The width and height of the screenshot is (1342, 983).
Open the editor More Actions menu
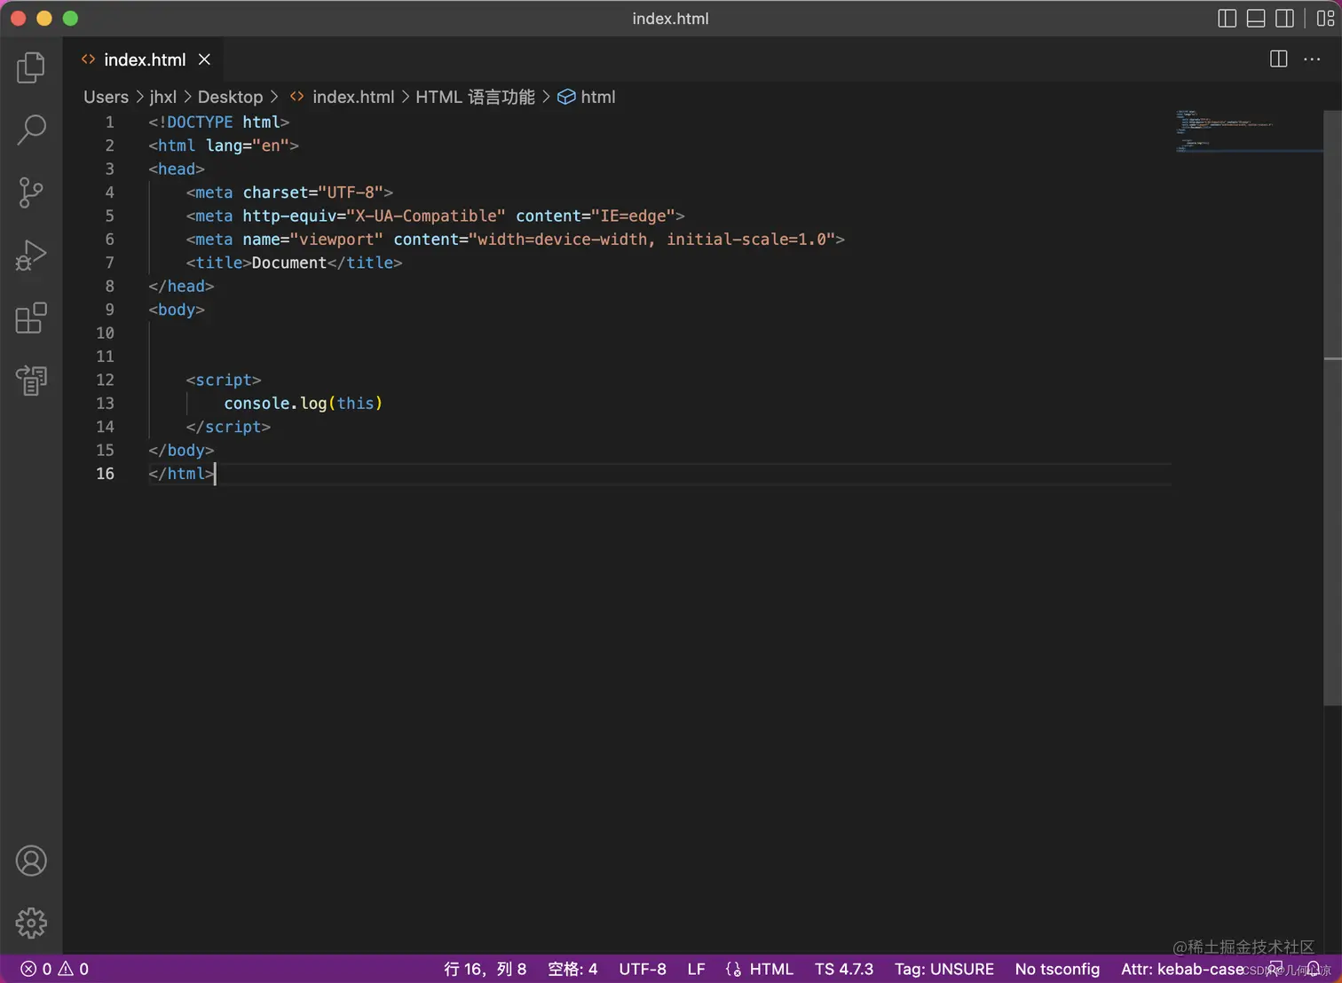(x=1312, y=59)
